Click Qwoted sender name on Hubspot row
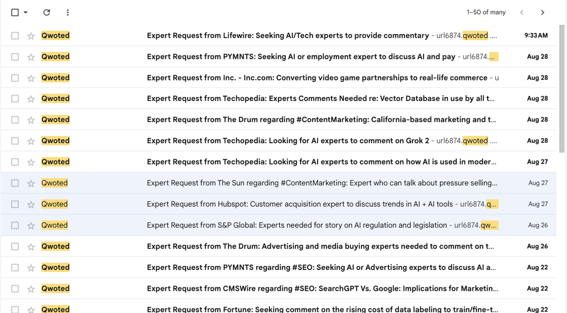 point(54,204)
